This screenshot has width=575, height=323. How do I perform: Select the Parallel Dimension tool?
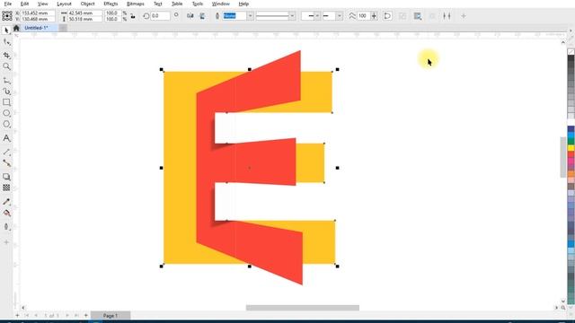[6, 152]
